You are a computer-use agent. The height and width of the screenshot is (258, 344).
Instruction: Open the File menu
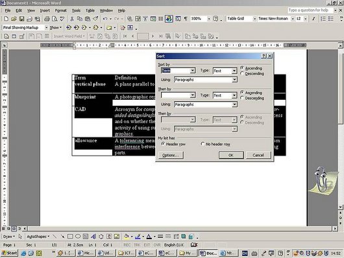[x=8, y=10]
